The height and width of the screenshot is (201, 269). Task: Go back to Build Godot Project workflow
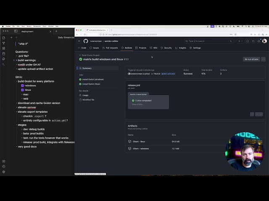(x=90, y=55)
